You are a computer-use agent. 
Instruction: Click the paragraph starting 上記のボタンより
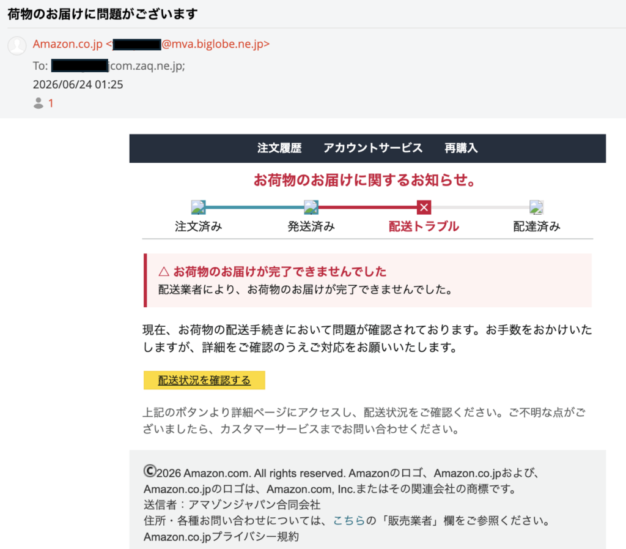pyautogui.click(x=364, y=420)
